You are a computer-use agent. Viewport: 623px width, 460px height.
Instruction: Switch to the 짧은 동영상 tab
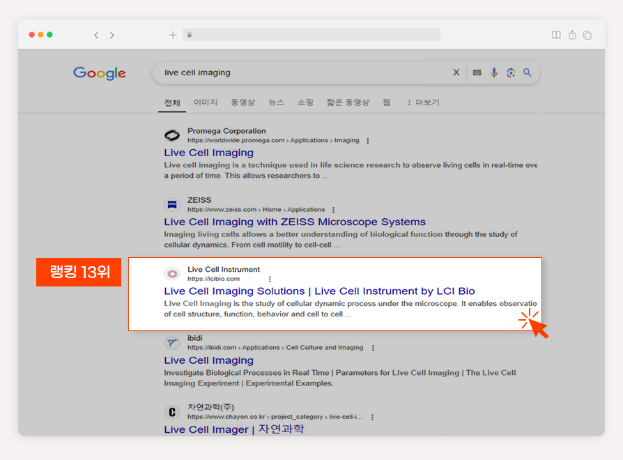coord(348,102)
